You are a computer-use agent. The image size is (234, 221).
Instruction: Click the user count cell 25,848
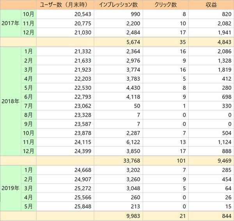65,207
